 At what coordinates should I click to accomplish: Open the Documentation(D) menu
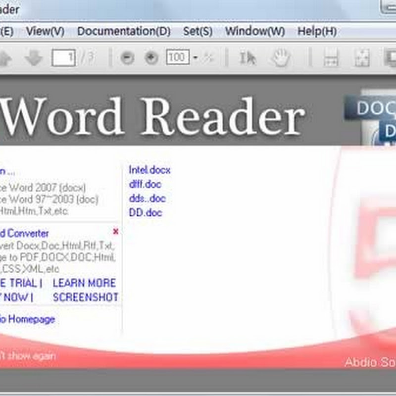tap(124, 31)
